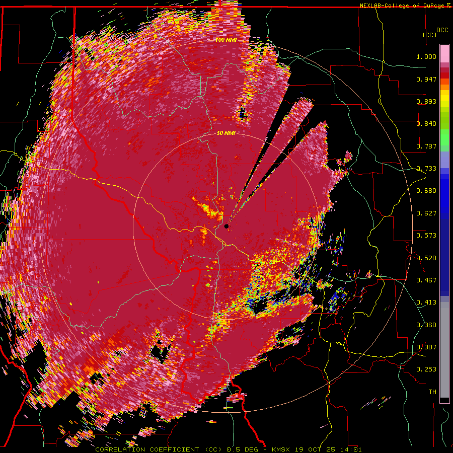Viewport: 453px width, 453px height.
Task: Pick the yellow color bar segment
Action: 444,99
